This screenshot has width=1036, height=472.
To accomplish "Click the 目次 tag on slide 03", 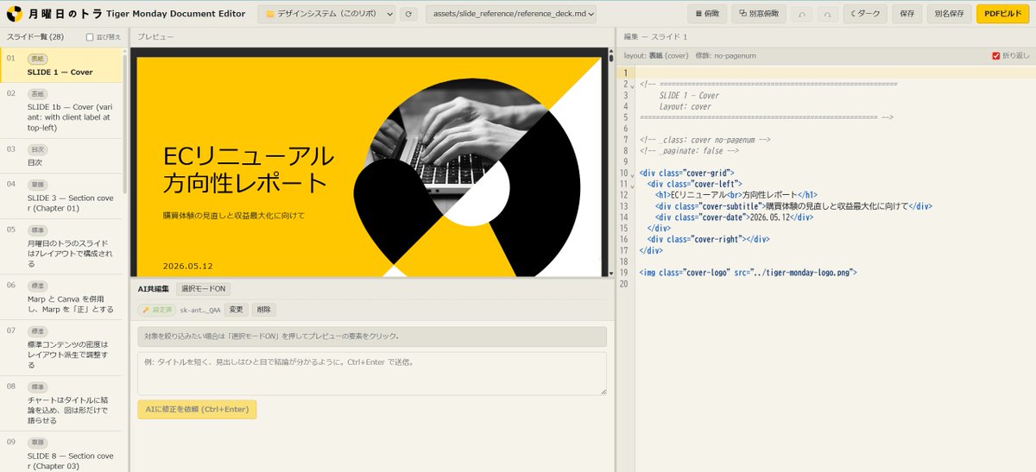I will pyautogui.click(x=37, y=149).
